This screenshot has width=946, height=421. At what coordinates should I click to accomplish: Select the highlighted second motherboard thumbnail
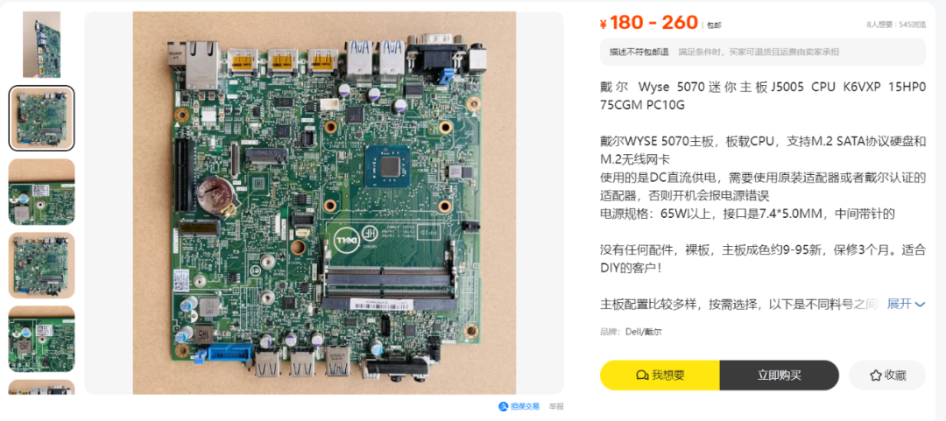click(x=42, y=118)
